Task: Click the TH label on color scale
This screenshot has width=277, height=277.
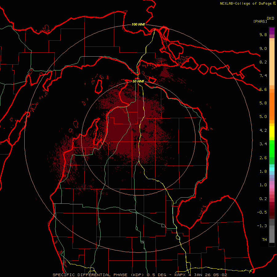Action: point(264,240)
